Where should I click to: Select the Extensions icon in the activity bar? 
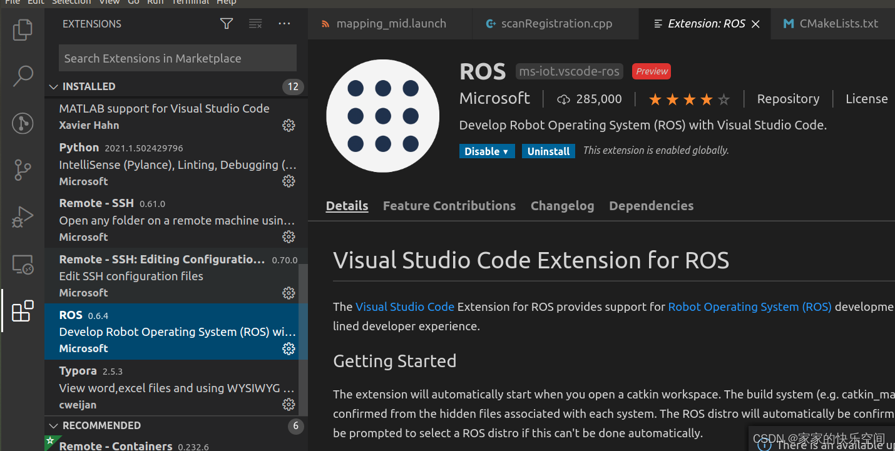pos(23,311)
